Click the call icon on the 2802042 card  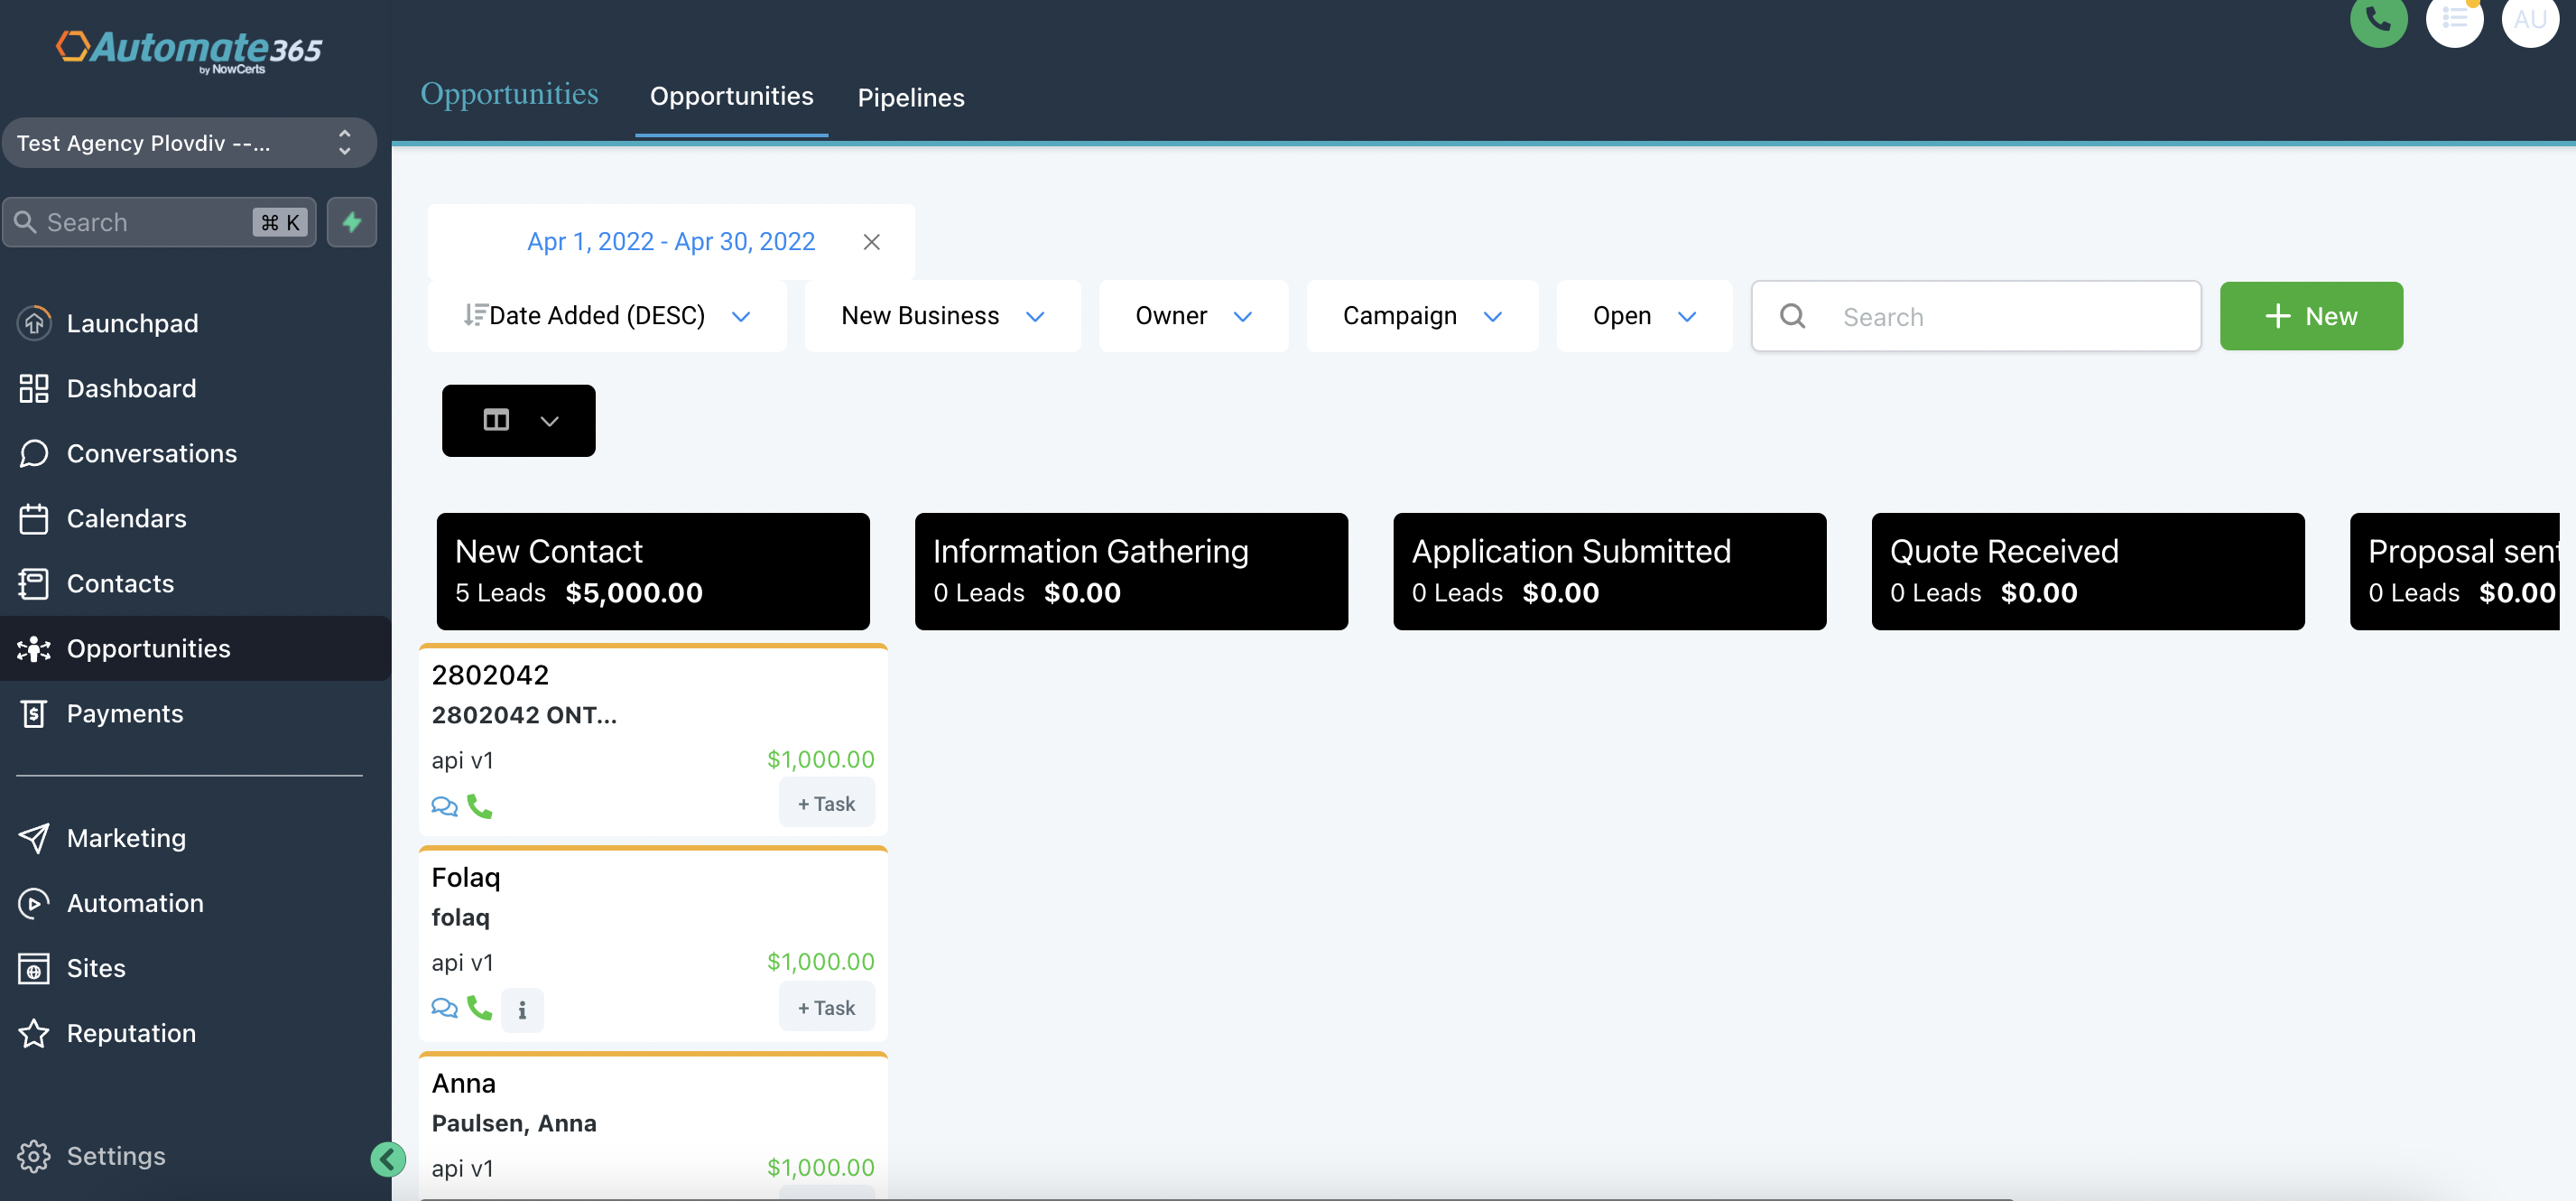point(479,805)
